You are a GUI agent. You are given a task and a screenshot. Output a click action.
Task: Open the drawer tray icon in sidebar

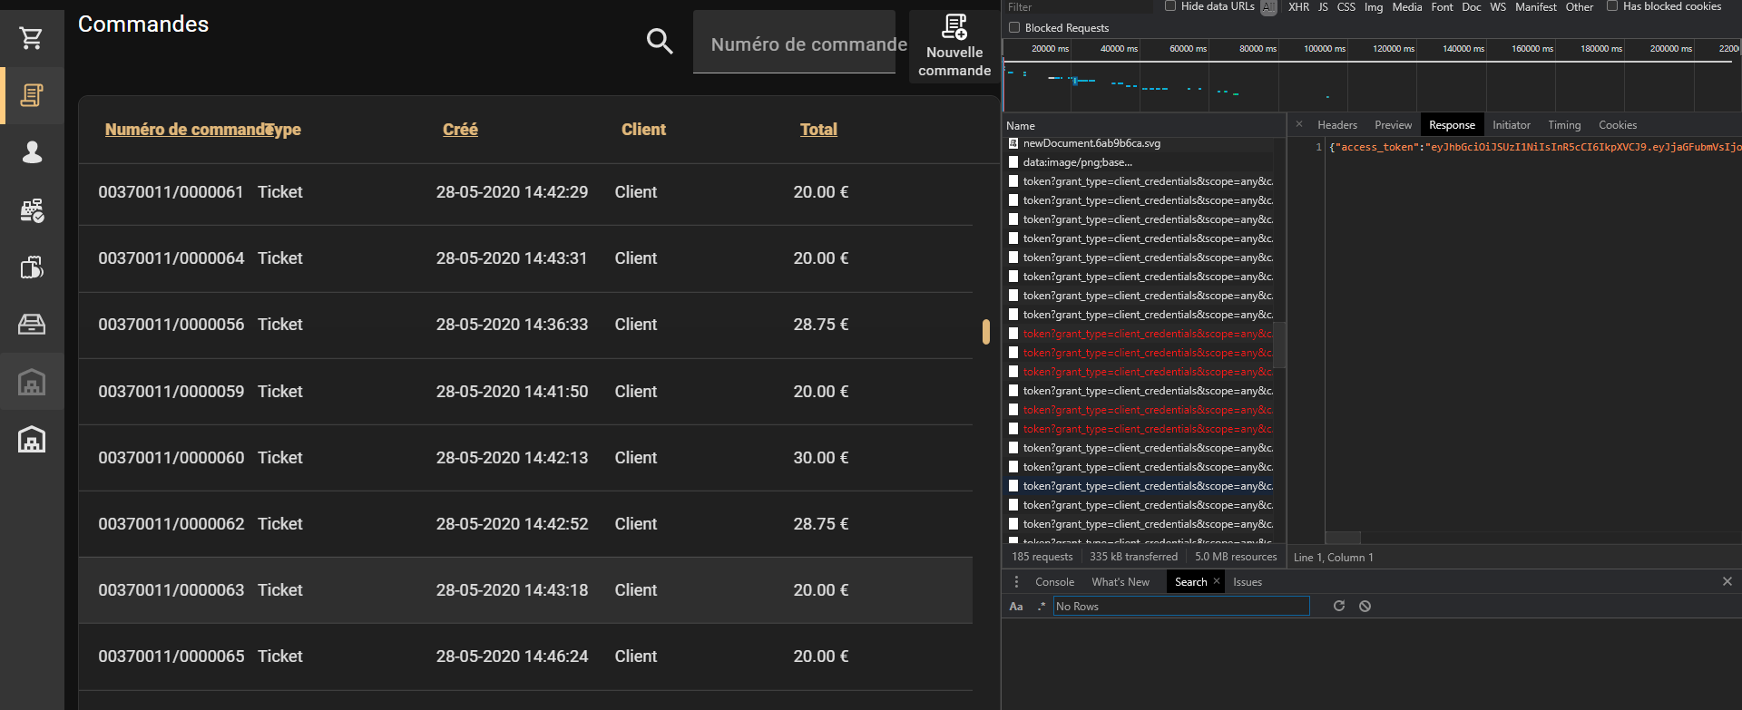click(x=32, y=325)
